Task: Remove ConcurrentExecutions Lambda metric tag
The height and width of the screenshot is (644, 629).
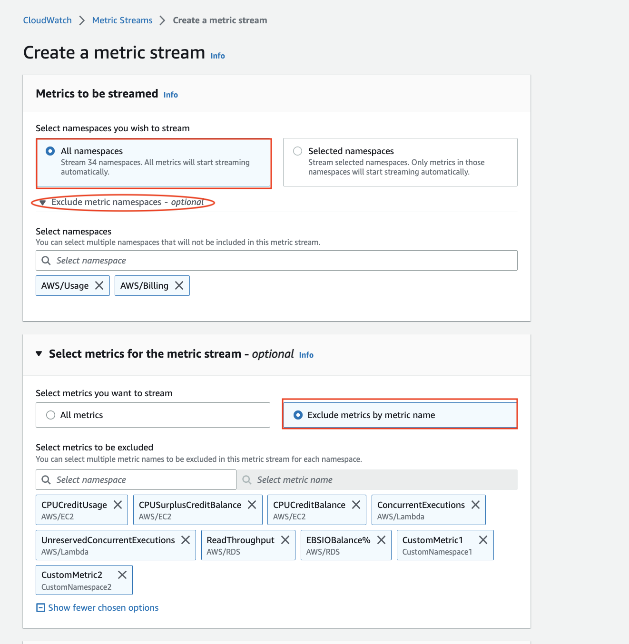Action: tap(475, 505)
